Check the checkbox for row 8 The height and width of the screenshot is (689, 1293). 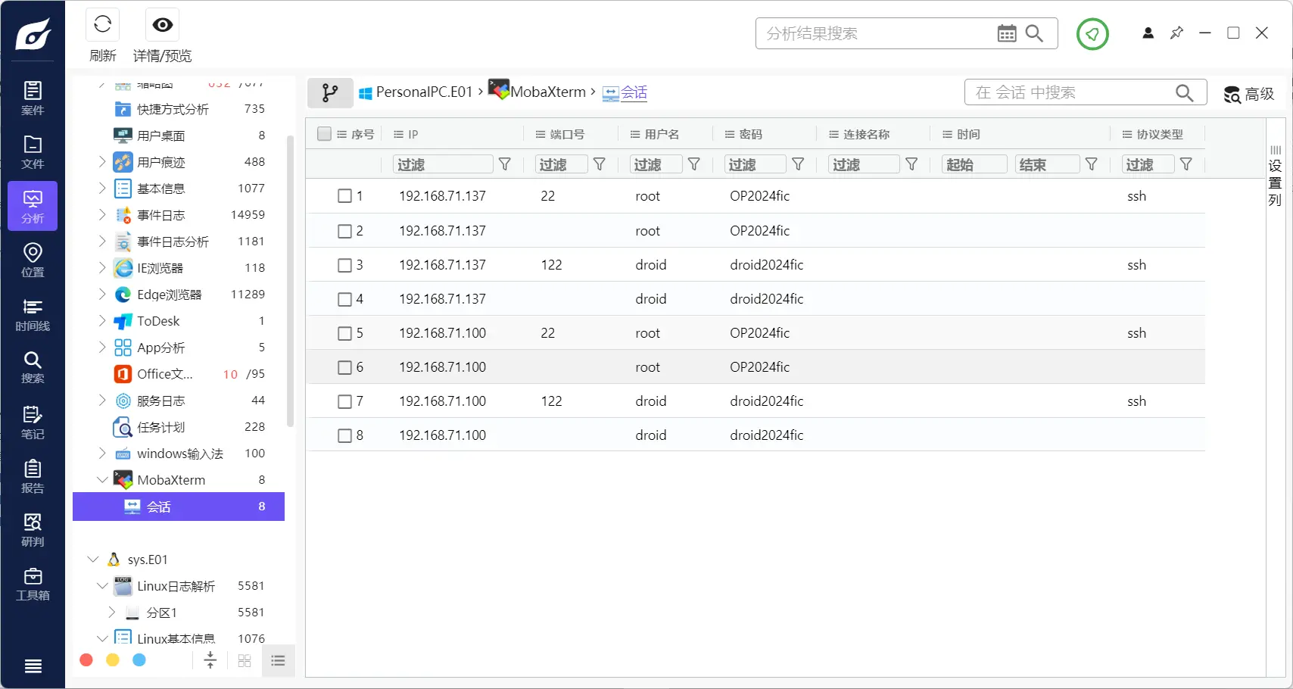coord(344,435)
